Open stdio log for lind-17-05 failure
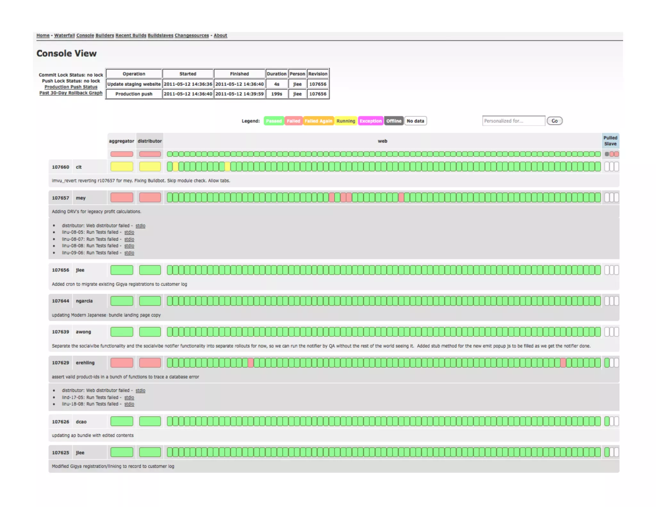Viewport: 656px width, 507px height. (129, 397)
